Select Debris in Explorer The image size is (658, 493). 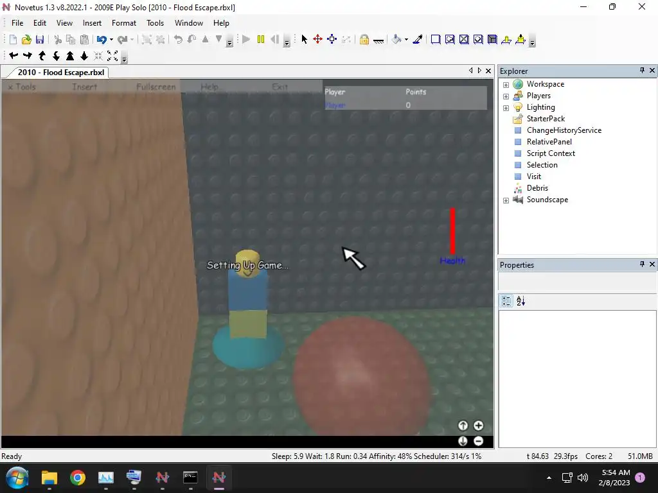[537, 188]
